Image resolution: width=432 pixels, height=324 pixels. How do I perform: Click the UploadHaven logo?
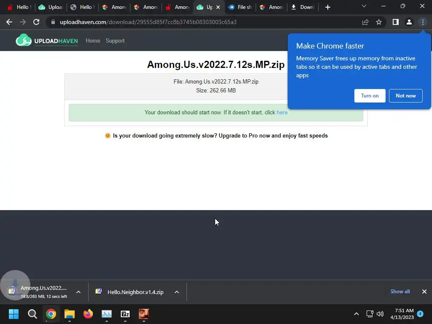click(47, 40)
